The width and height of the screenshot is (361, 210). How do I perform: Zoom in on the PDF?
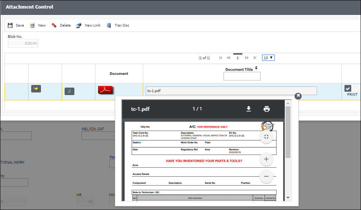[x=266, y=159]
